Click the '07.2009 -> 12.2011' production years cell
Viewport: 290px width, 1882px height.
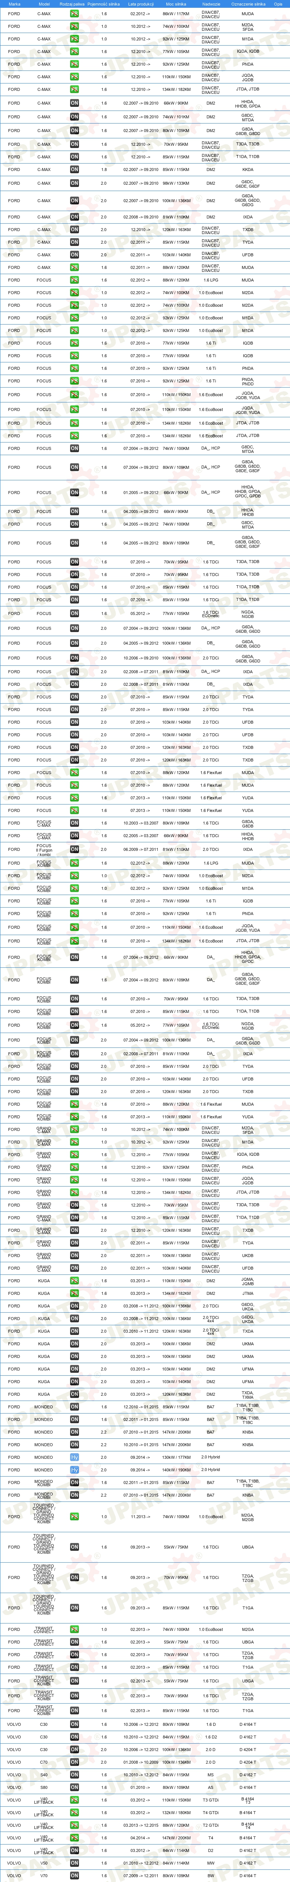coord(141,1875)
